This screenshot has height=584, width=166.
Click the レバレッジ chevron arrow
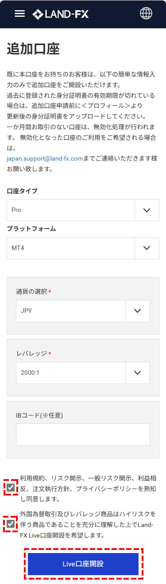click(138, 373)
